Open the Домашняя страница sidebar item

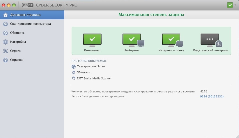(x=32, y=15)
